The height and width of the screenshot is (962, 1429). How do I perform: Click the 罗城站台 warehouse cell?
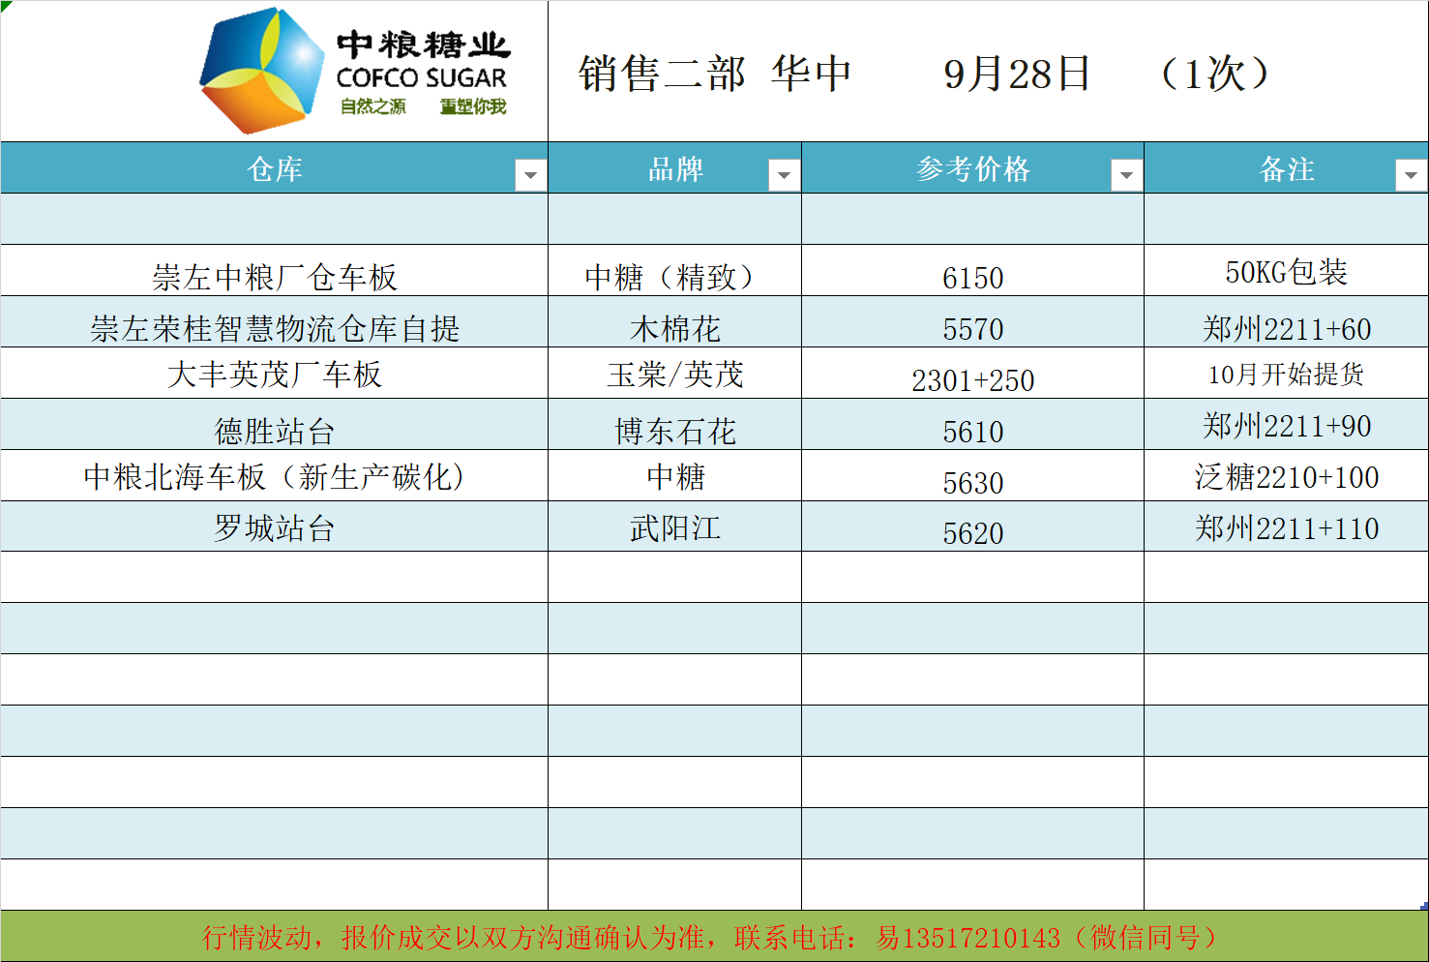pyautogui.click(x=275, y=527)
